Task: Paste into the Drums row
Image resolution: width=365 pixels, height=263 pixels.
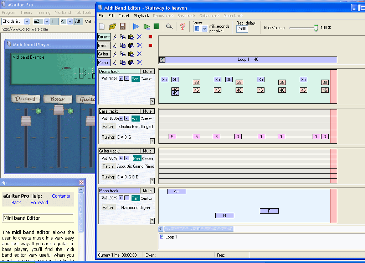Action: (x=131, y=37)
